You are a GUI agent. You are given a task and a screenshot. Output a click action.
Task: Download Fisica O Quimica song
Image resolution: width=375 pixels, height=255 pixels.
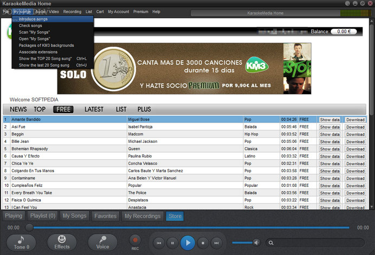355,200
